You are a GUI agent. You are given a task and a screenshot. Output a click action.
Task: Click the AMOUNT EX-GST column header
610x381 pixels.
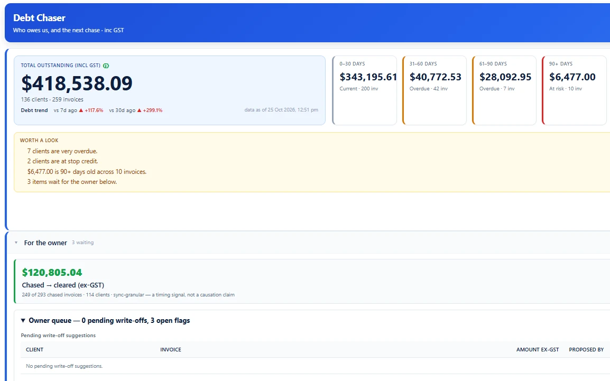(538, 349)
